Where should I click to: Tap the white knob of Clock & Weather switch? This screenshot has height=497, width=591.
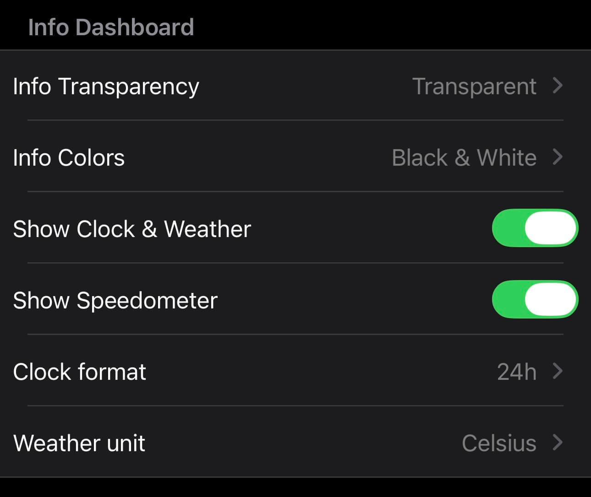(x=550, y=228)
